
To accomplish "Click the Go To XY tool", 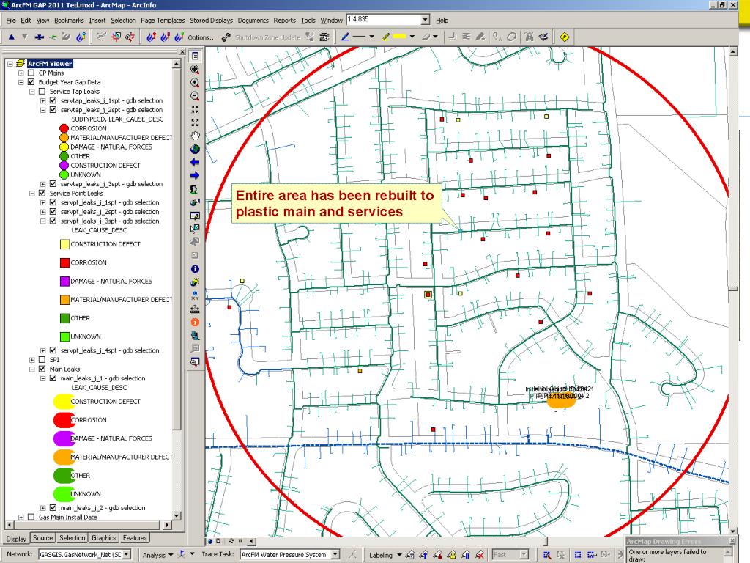I will click(195, 295).
